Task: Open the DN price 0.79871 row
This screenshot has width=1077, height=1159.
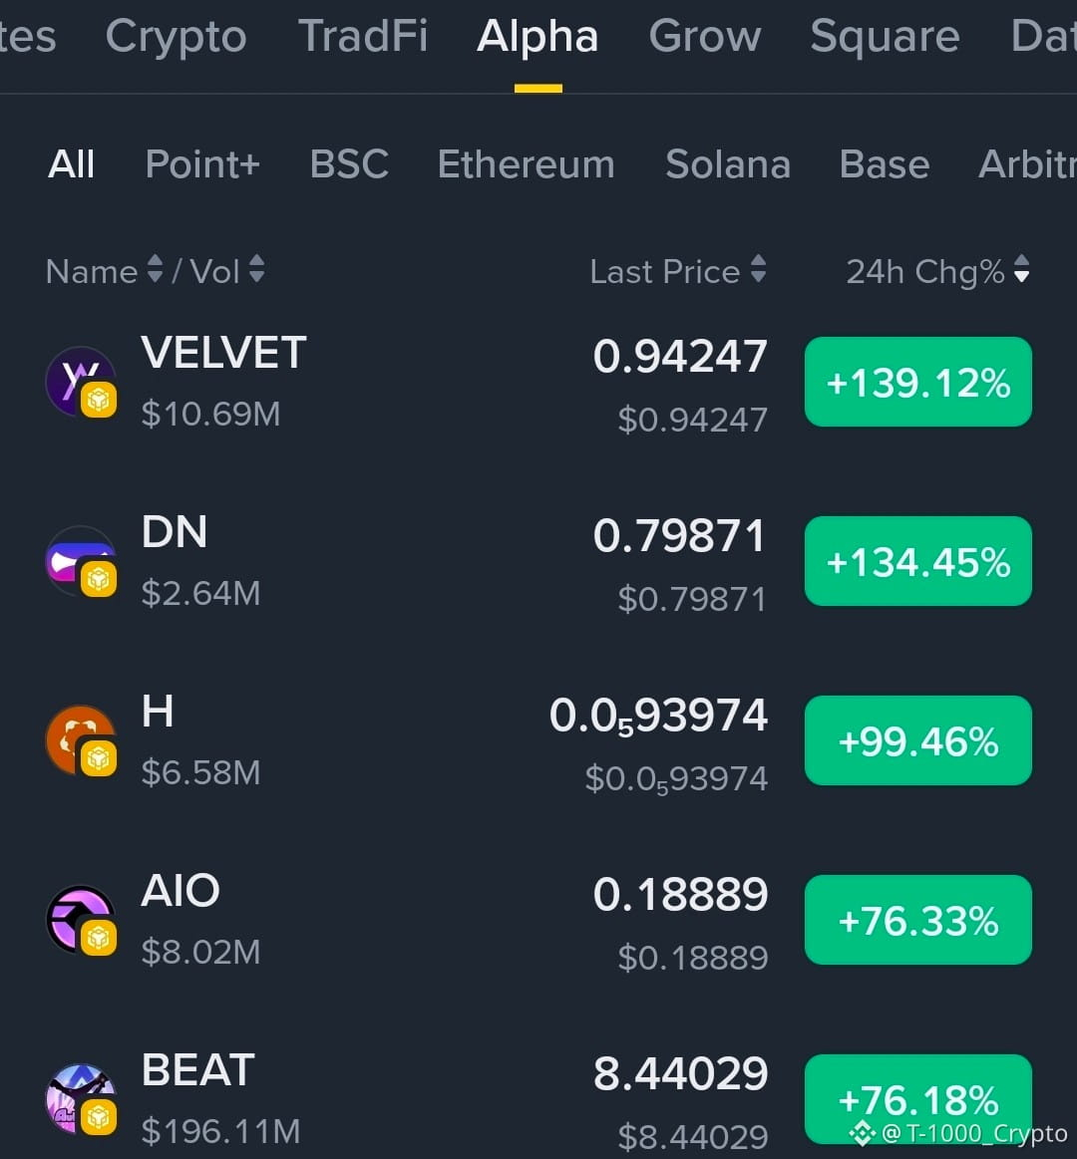Action: tap(538, 561)
